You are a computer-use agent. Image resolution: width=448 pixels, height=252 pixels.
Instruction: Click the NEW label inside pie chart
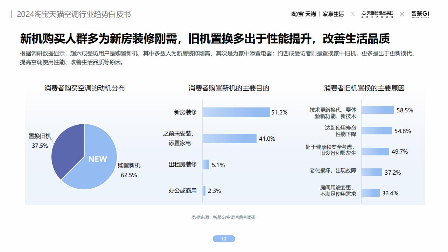point(98,159)
